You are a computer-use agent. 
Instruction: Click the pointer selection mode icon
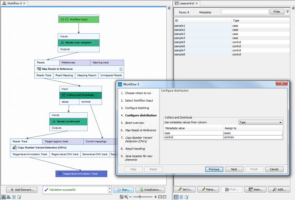pyautogui.click(x=121, y=197)
